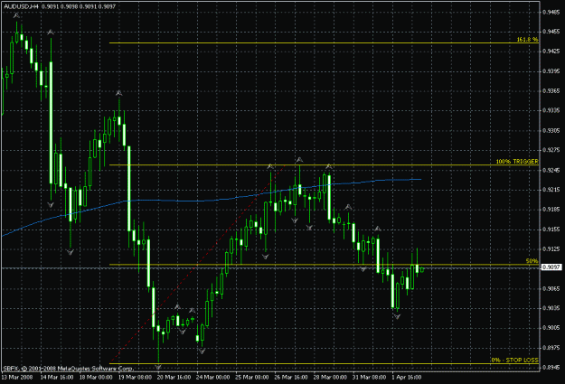Image resolution: width=565 pixels, height=384 pixels.
Task: Click the 19 Mar 08:00 time label
Action: [135, 377]
